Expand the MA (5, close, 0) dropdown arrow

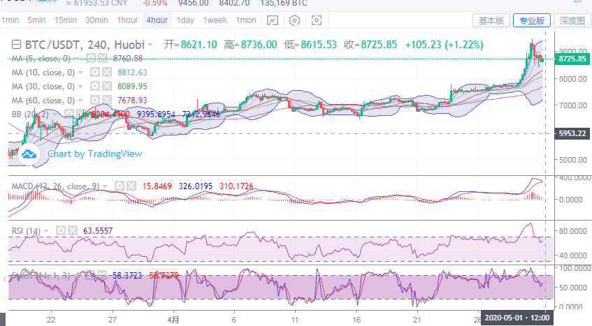(76, 59)
